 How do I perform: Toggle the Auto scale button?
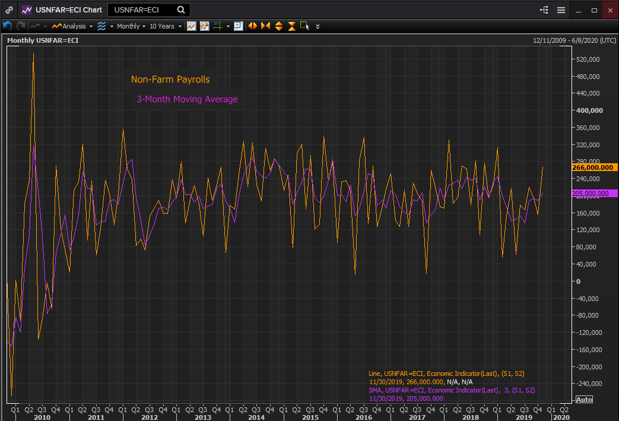(584, 400)
